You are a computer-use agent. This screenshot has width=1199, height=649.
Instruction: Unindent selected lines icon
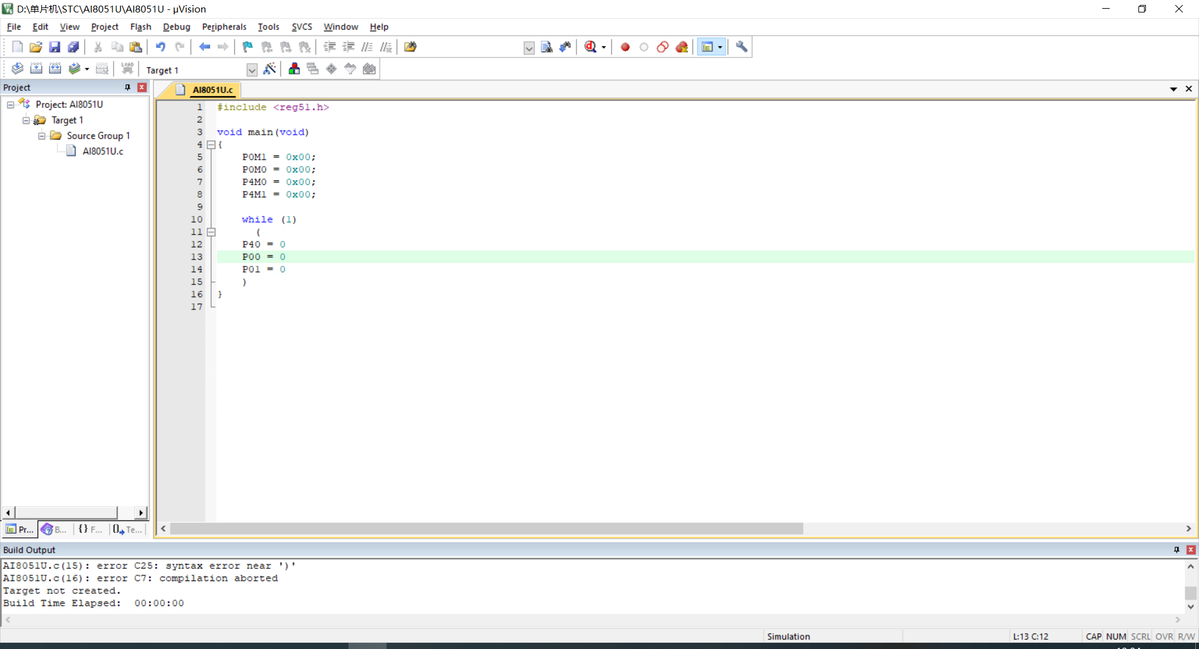click(348, 47)
